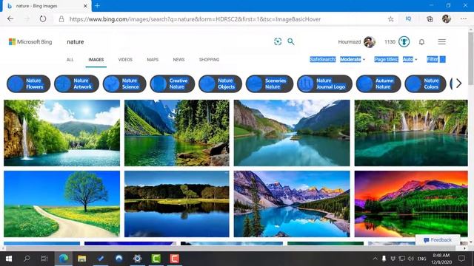Select the Nature Objects chip

tap(220, 83)
